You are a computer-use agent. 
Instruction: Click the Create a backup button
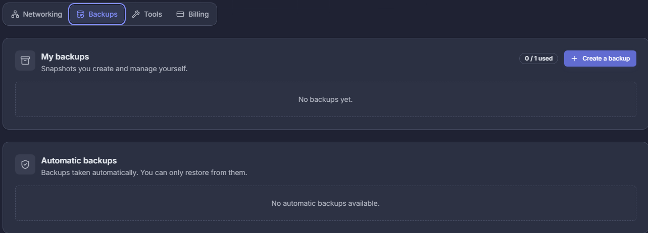click(x=600, y=59)
